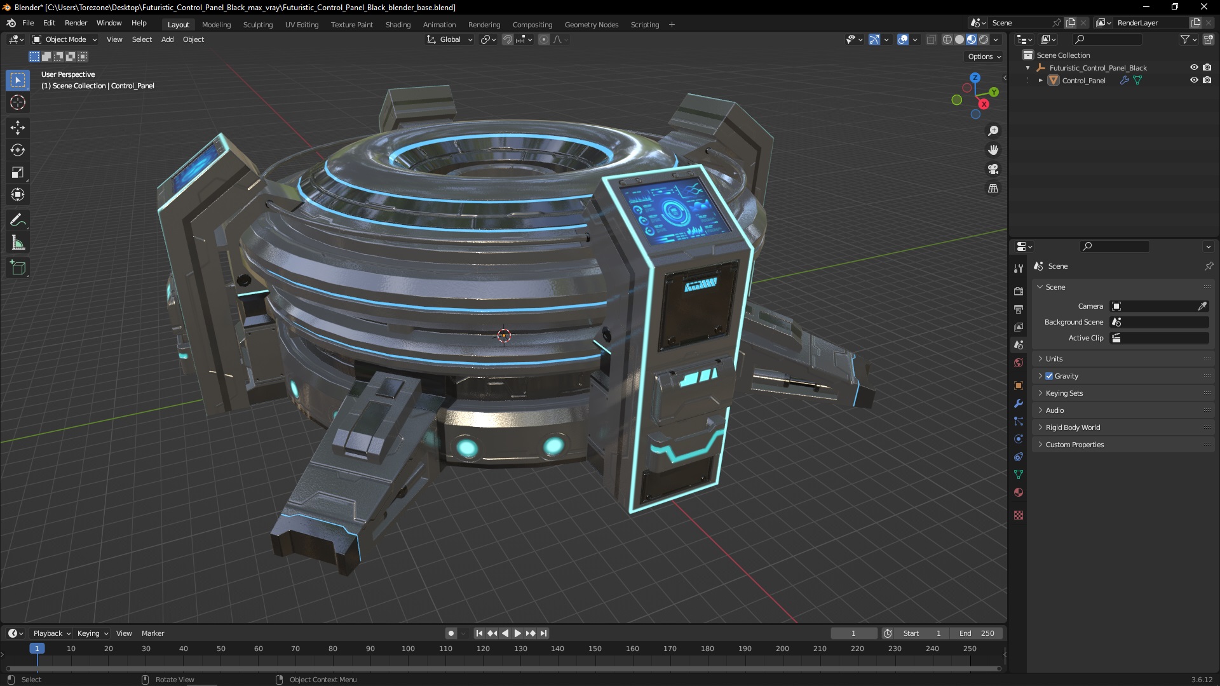This screenshot has width=1220, height=686.
Task: Open the Shading workspace tab
Action: pyautogui.click(x=397, y=24)
